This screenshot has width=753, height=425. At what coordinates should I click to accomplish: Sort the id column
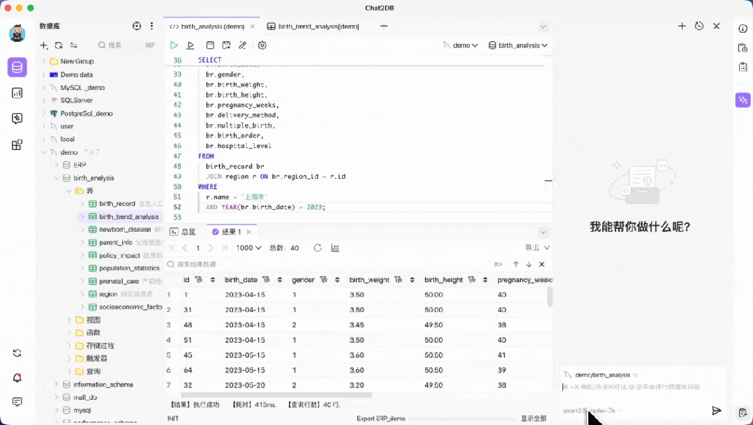point(212,279)
